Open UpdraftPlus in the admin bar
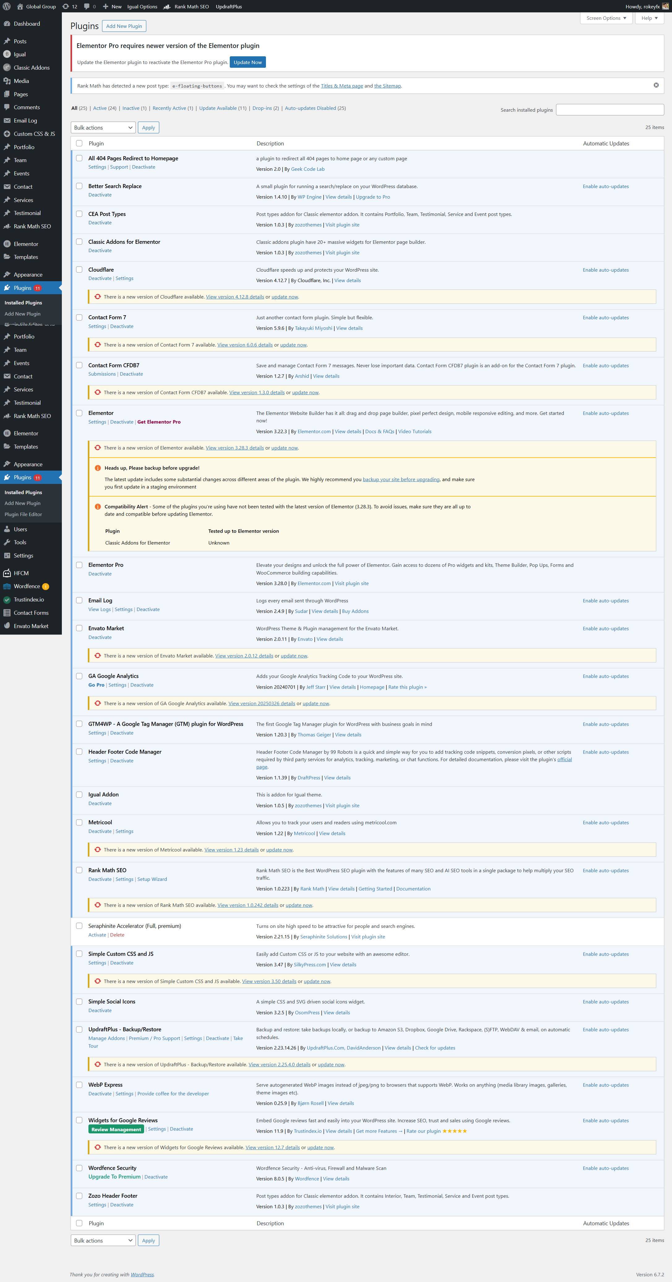This screenshot has width=672, height=1282. click(x=229, y=6)
